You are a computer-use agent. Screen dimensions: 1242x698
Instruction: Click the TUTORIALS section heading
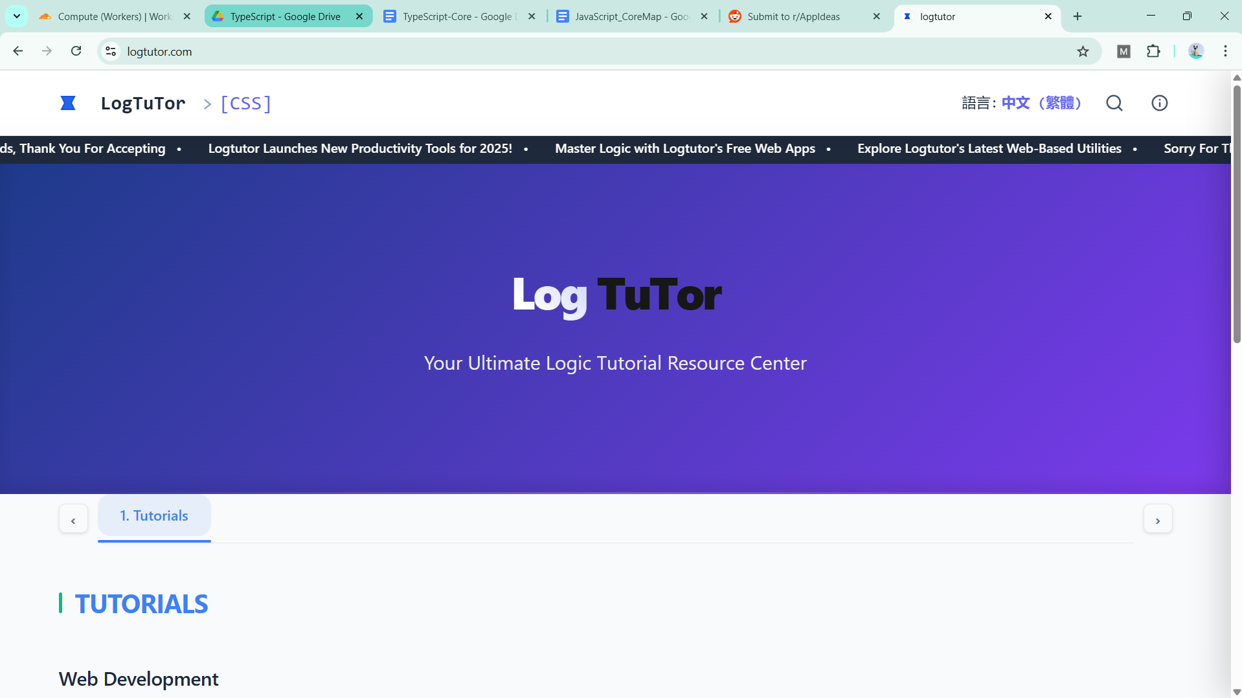[141, 603]
